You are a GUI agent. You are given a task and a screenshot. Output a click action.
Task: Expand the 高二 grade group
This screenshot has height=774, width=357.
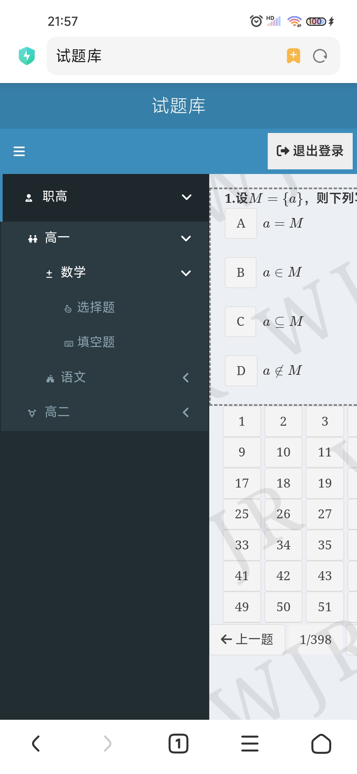click(186, 412)
